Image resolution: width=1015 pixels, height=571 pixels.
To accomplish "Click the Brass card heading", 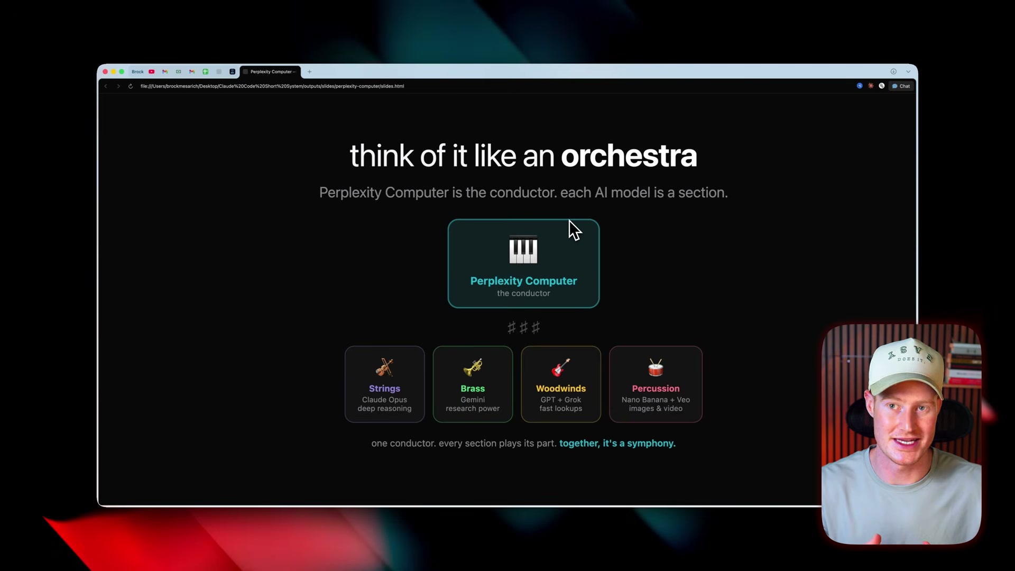I will coord(473,389).
